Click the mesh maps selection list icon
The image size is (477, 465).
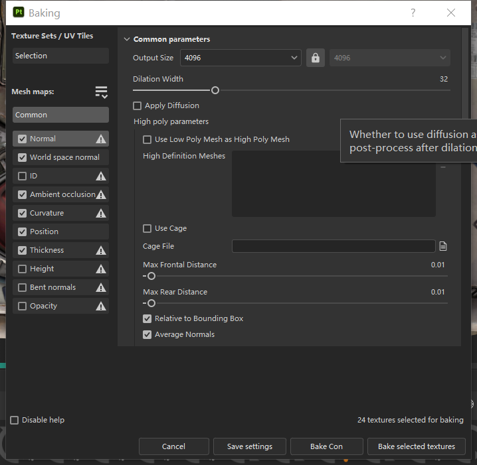(101, 92)
